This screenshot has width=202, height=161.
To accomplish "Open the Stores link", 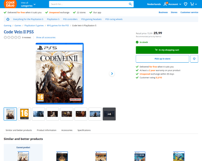I will coord(174,12).
